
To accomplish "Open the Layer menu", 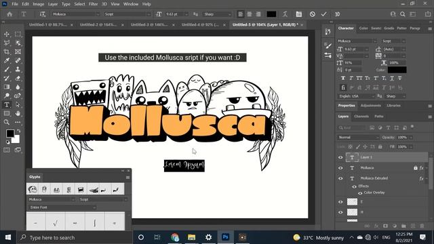I will [x=53, y=4].
